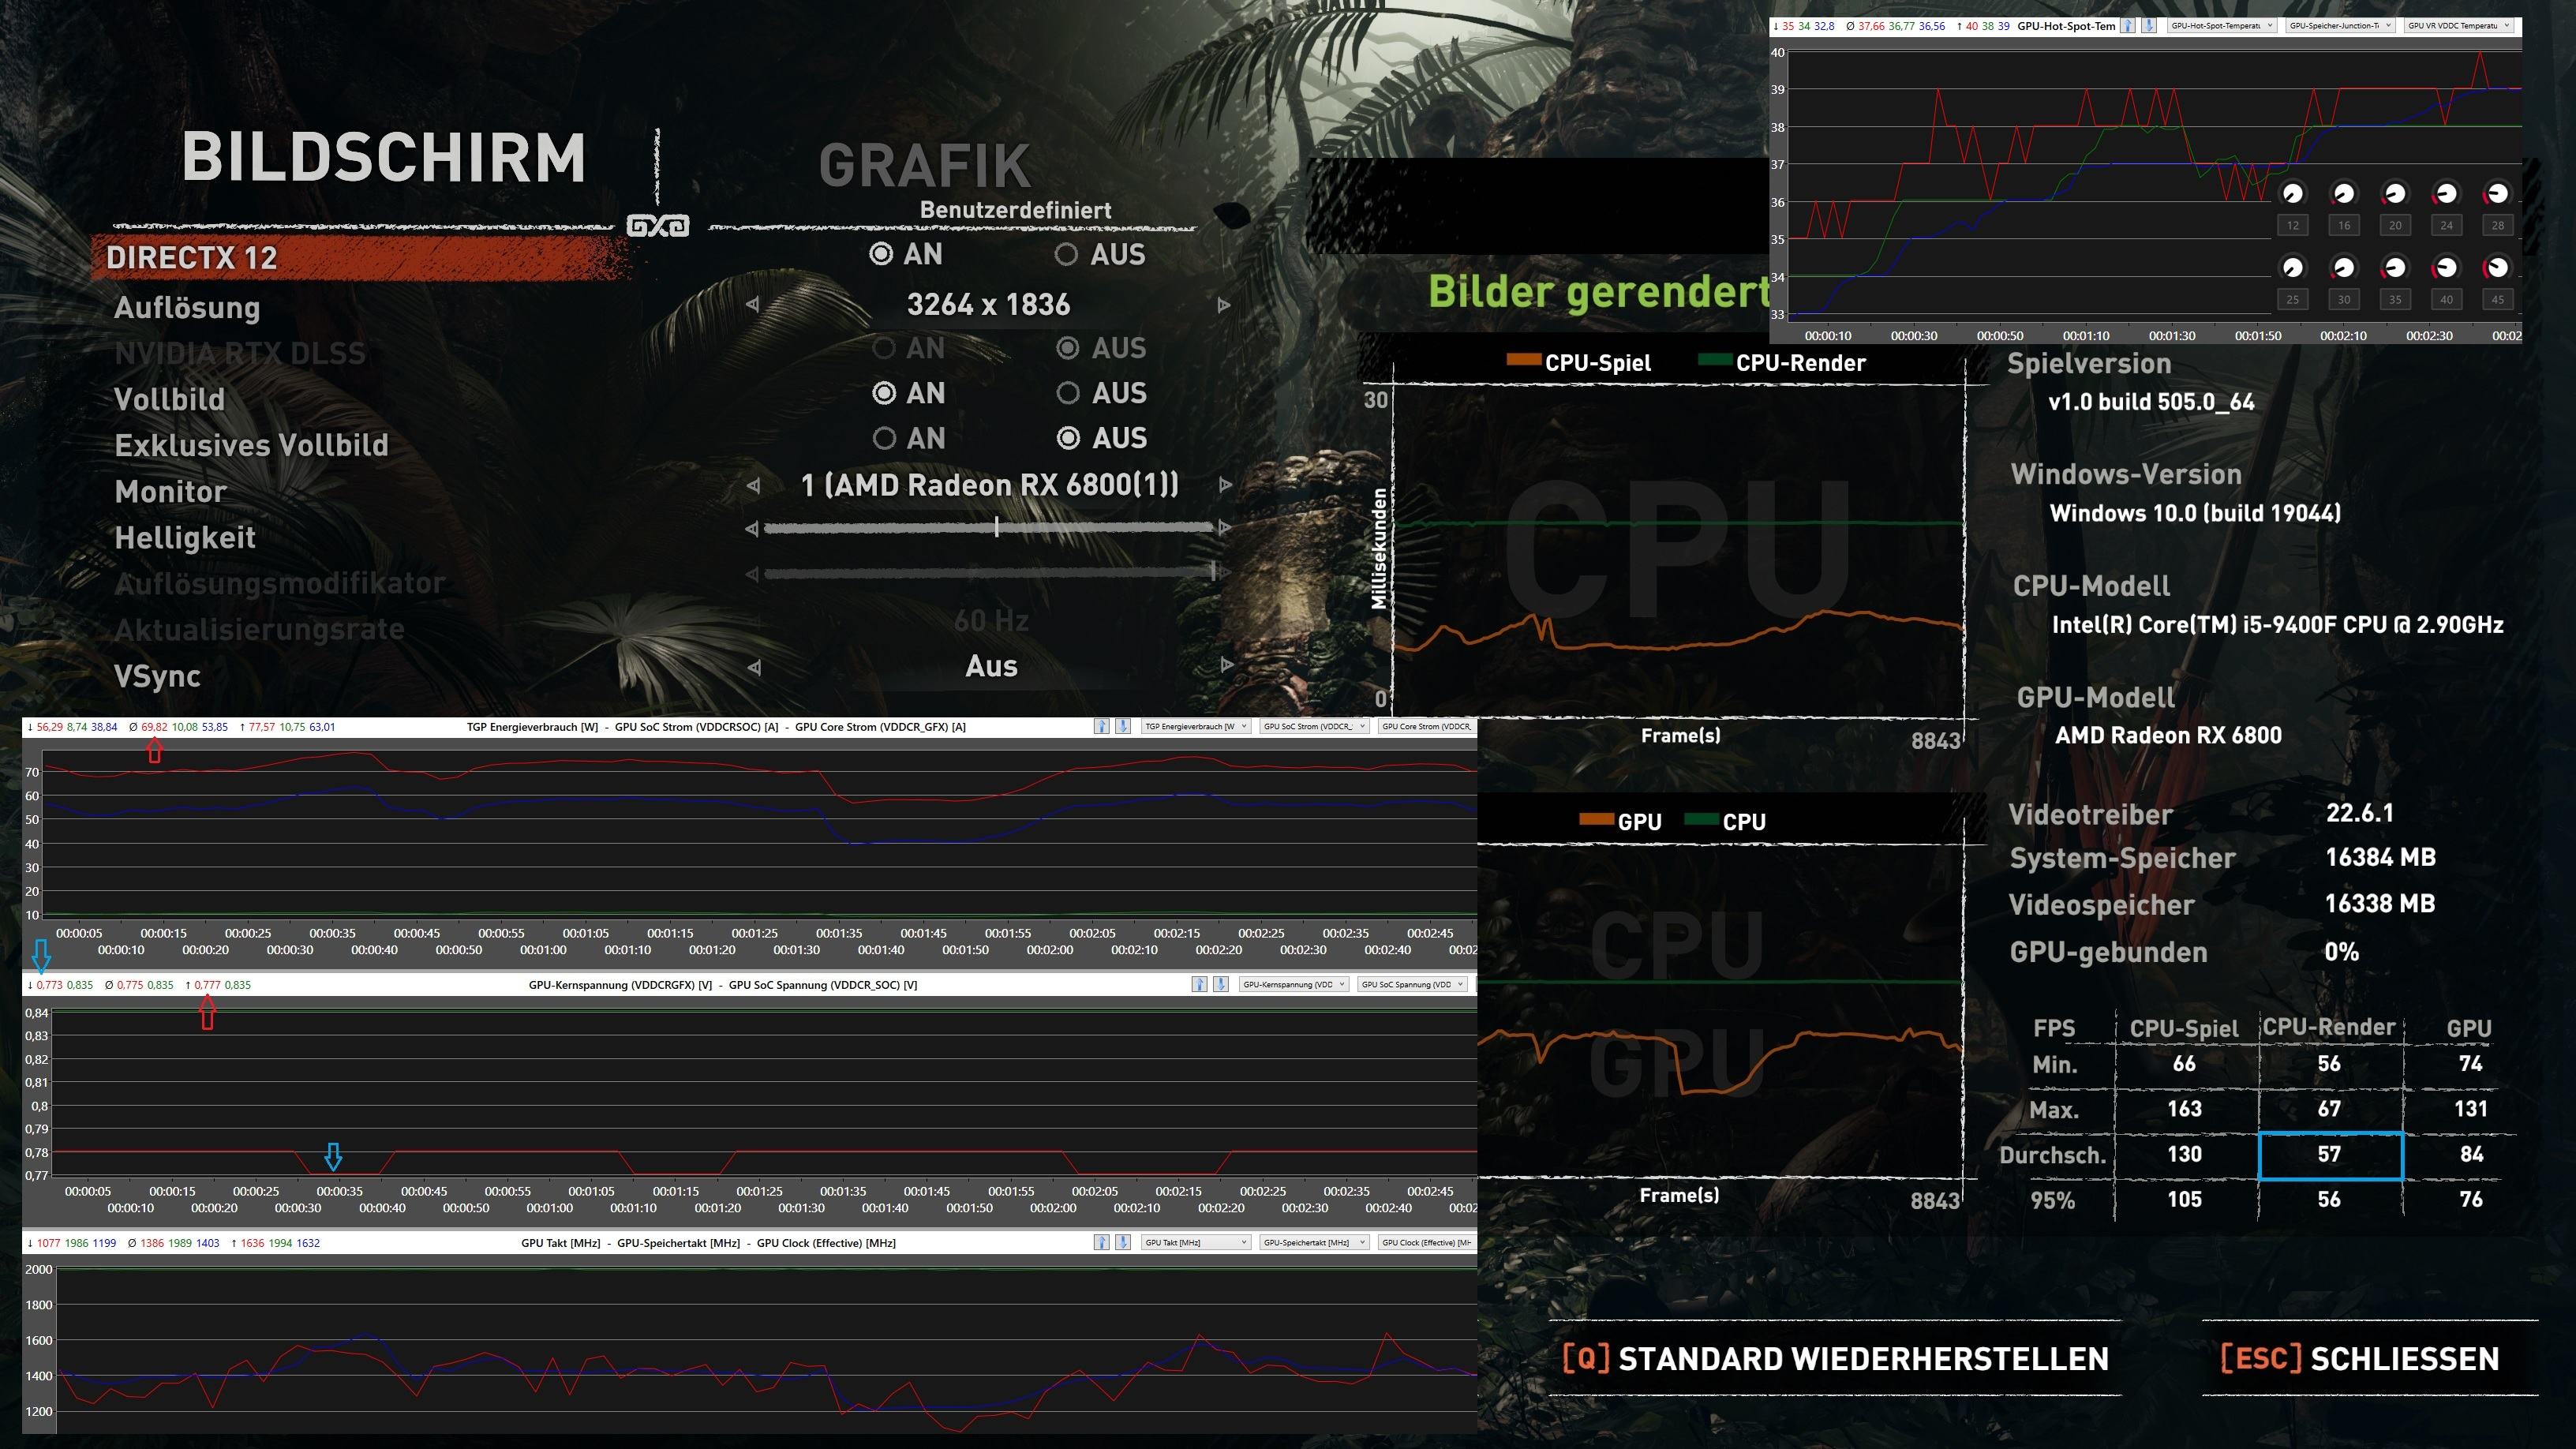Click the down arrow in the temperature graph header
2576x1449 pixels.
pyautogui.click(x=2149, y=26)
